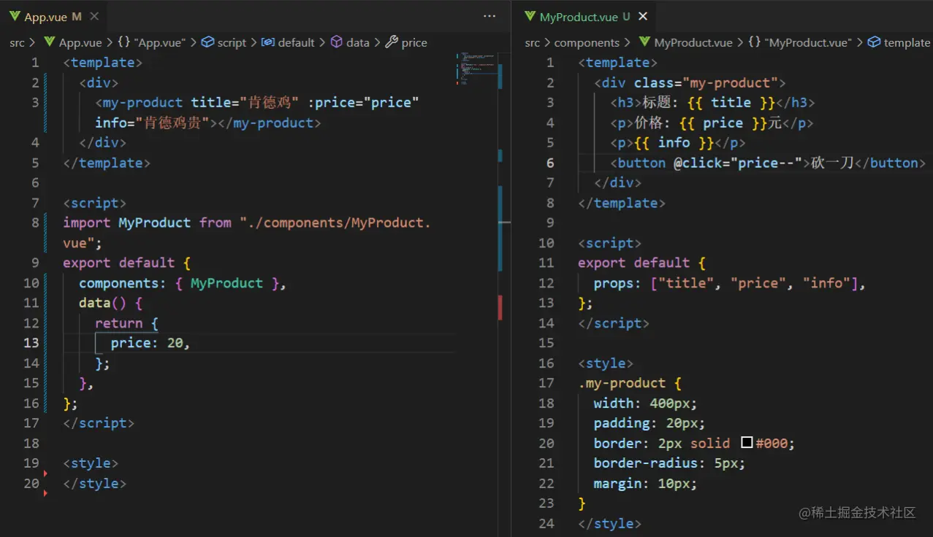Close the App.vue tab

coord(94,16)
